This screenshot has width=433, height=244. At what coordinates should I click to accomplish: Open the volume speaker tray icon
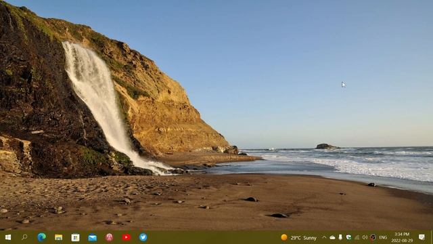(365, 237)
